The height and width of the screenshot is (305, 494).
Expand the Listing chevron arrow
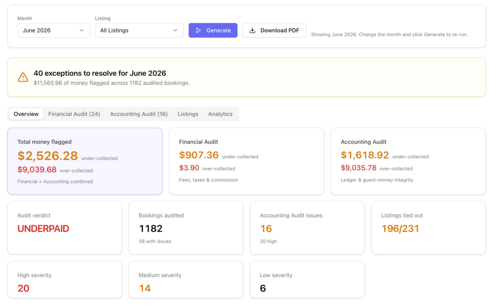pyautogui.click(x=175, y=30)
